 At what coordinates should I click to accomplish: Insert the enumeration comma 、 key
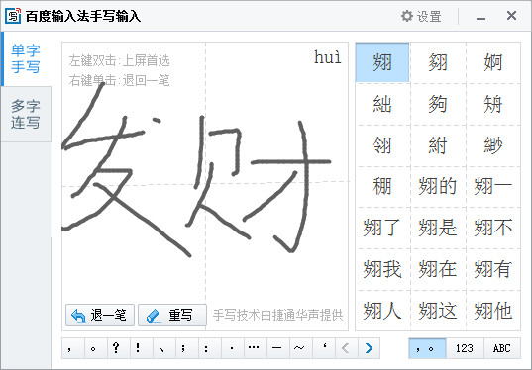(x=163, y=348)
